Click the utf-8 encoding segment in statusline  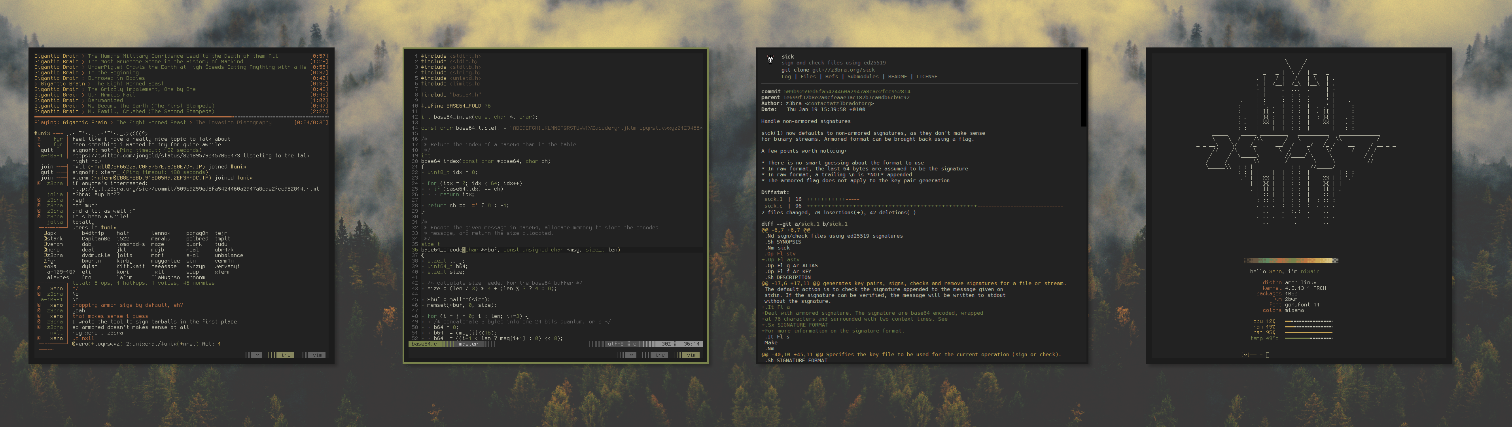pyautogui.click(x=616, y=344)
